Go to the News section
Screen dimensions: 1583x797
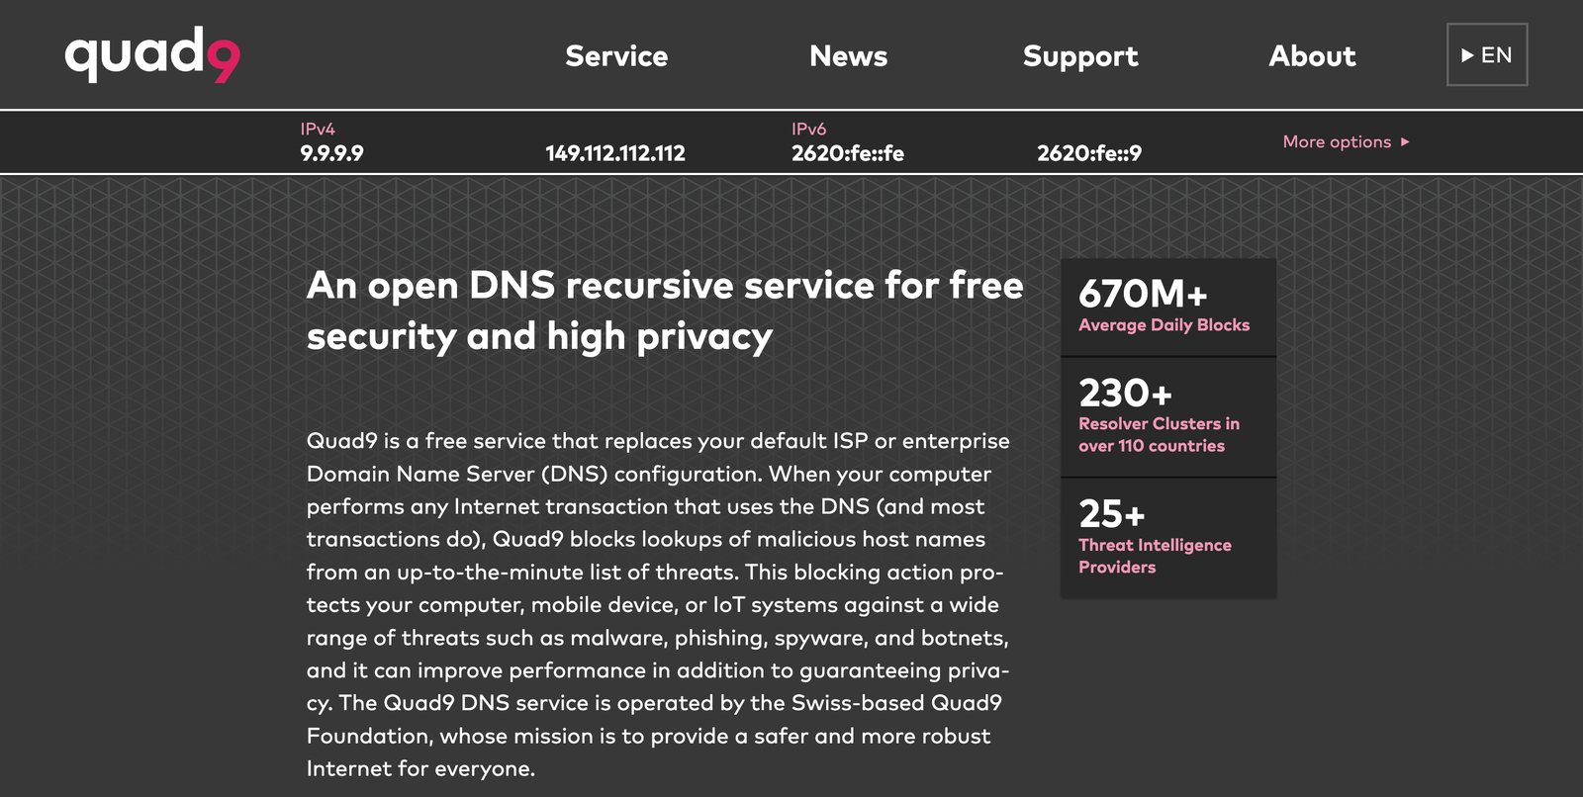pyautogui.click(x=848, y=56)
